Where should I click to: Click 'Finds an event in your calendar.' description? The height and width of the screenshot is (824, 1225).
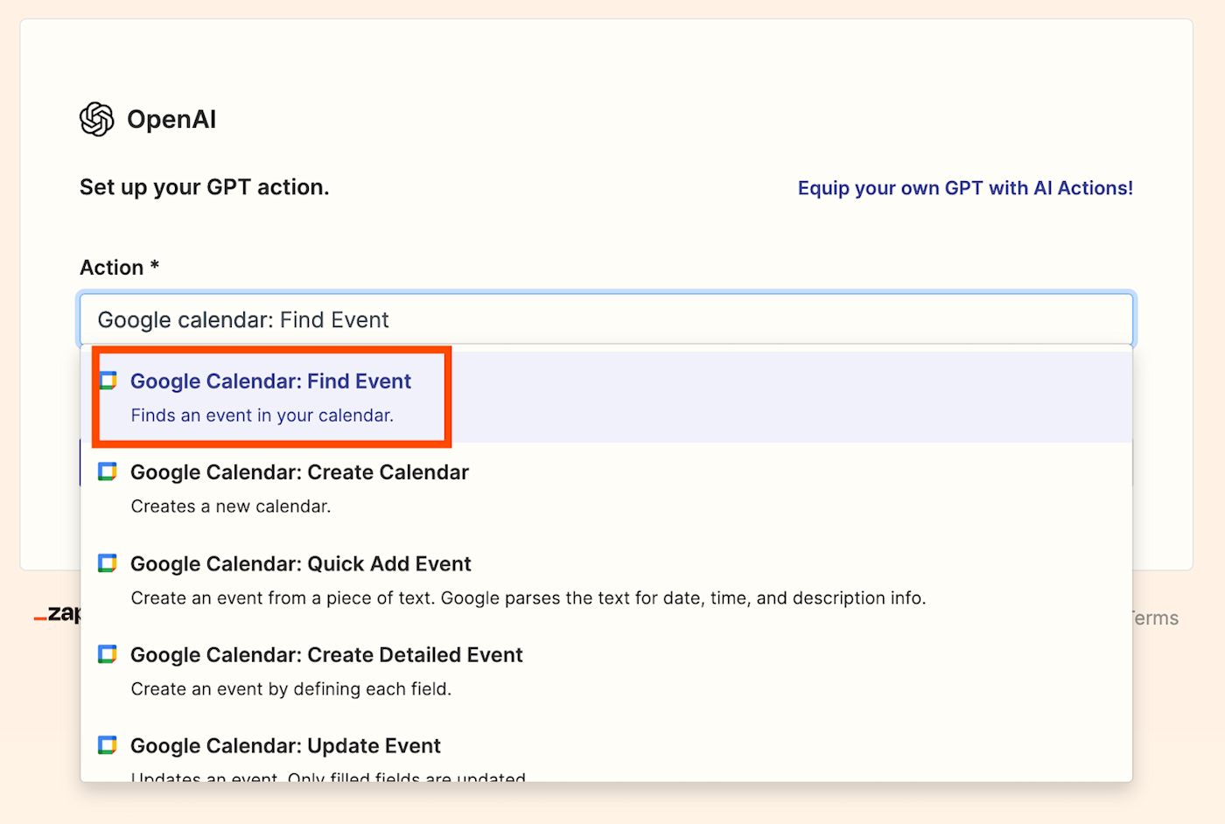262,415
